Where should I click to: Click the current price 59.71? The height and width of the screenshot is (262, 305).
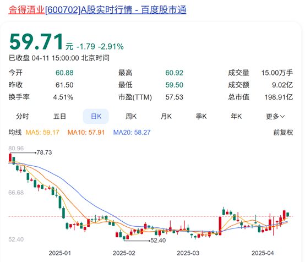pos(36,42)
